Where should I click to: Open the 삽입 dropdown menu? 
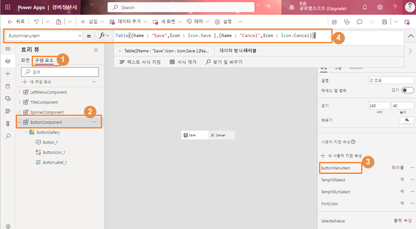pos(102,22)
